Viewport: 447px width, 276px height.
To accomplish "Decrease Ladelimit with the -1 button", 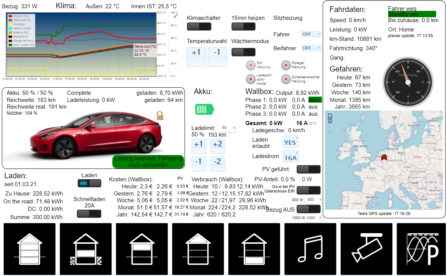I will (x=199, y=164).
